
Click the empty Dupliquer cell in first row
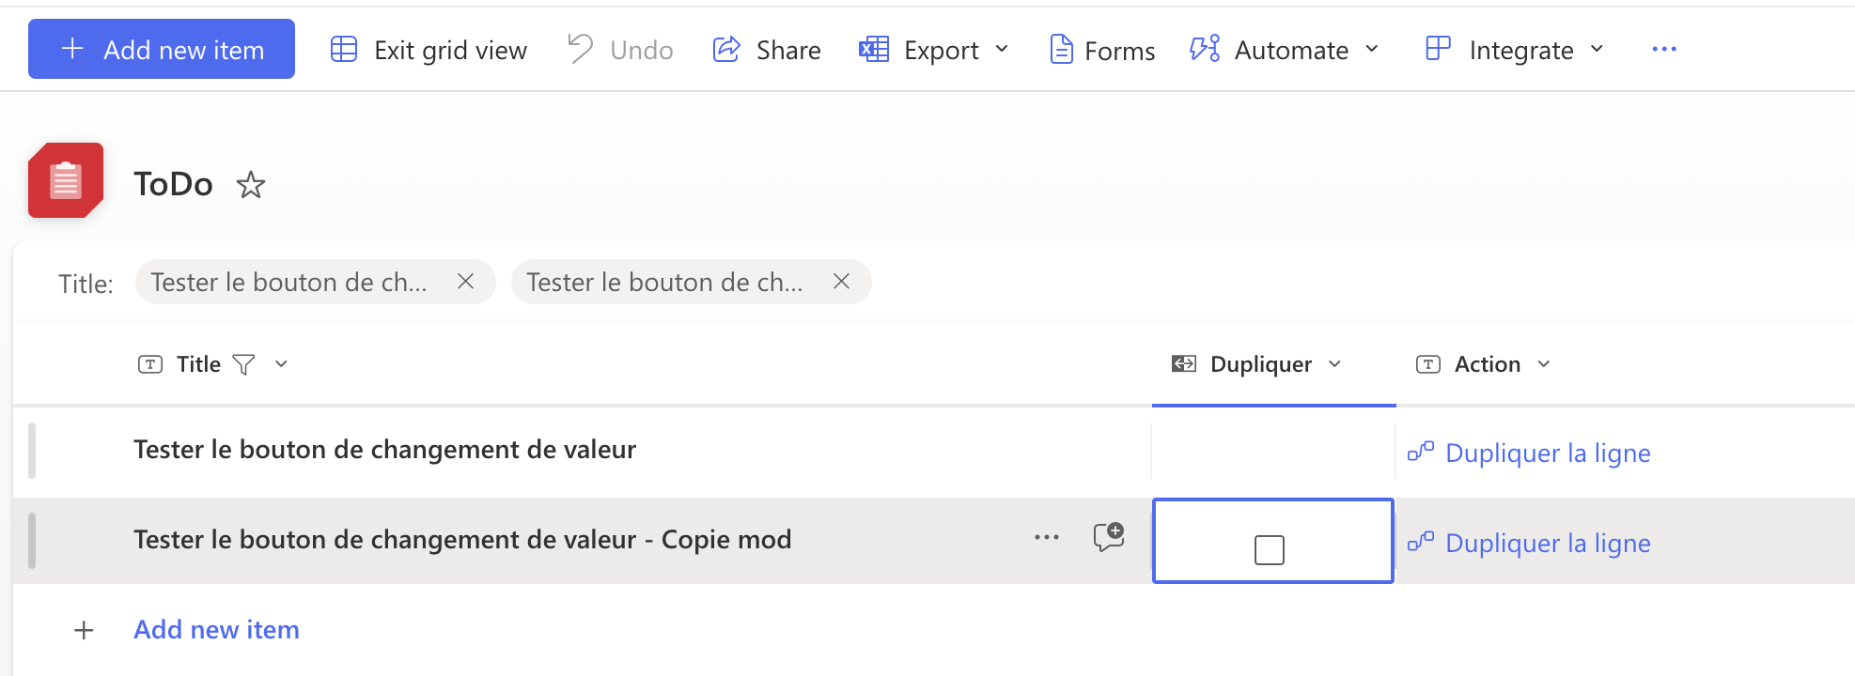coord(1273,451)
